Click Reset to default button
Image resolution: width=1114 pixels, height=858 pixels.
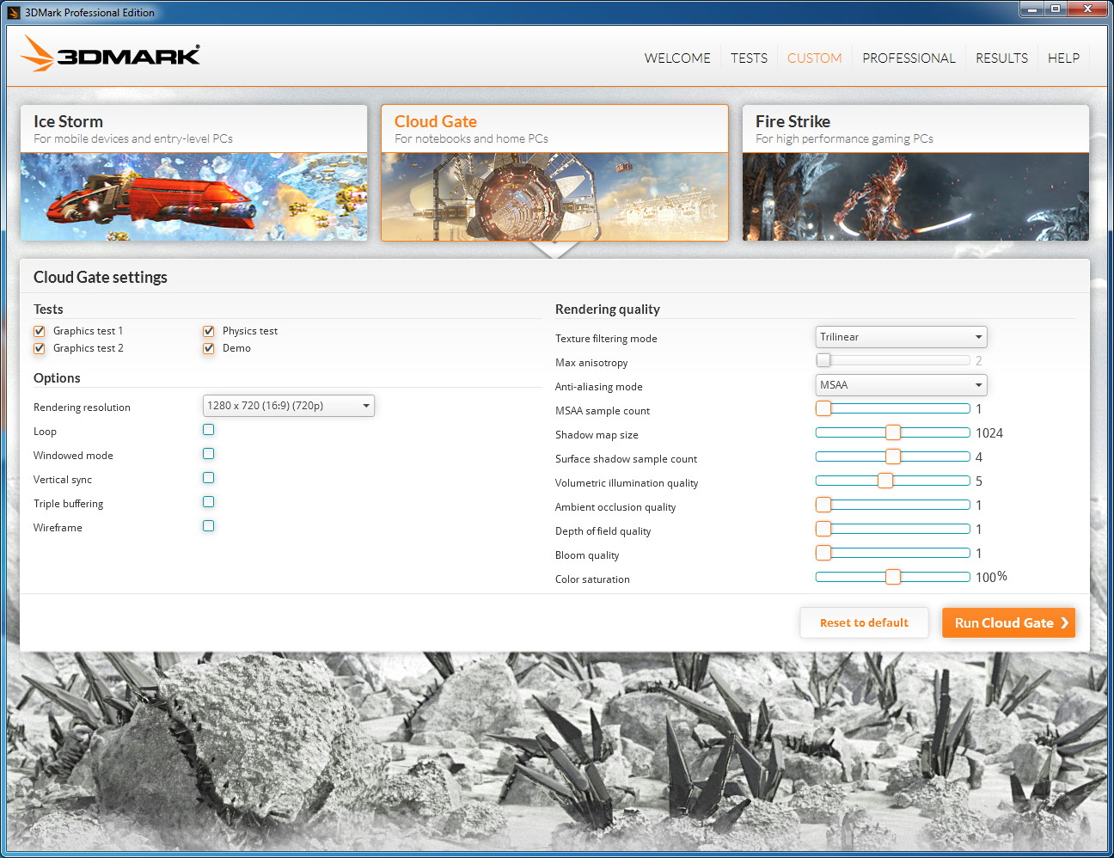pyautogui.click(x=864, y=623)
